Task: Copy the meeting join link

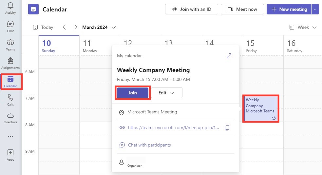Action: point(227,127)
